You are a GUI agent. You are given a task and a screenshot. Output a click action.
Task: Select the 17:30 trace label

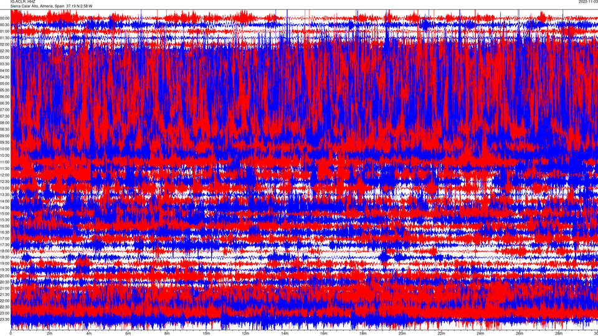4,245
